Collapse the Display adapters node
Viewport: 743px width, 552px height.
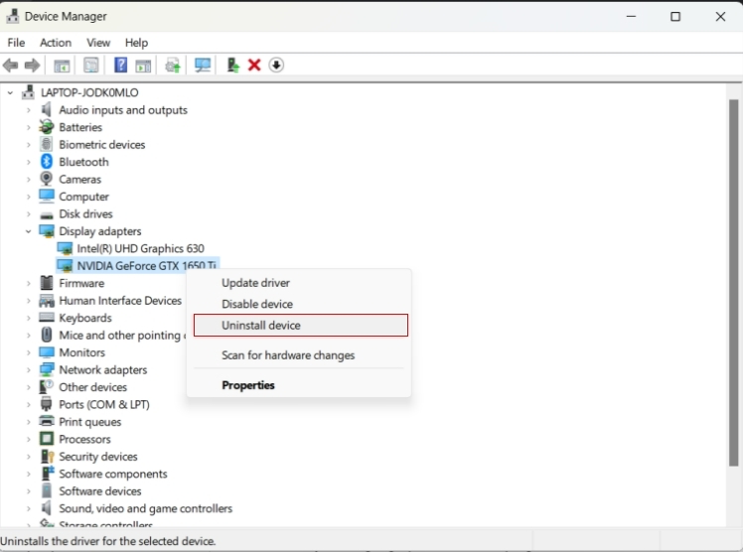29,231
